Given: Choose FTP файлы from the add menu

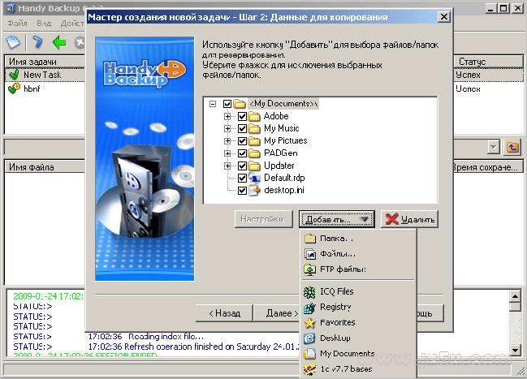Looking at the screenshot, I should (358, 269).
